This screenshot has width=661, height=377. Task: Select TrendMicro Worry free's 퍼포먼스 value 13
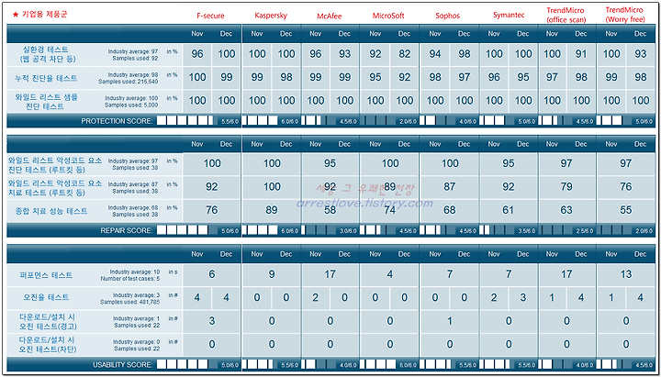pos(625,274)
